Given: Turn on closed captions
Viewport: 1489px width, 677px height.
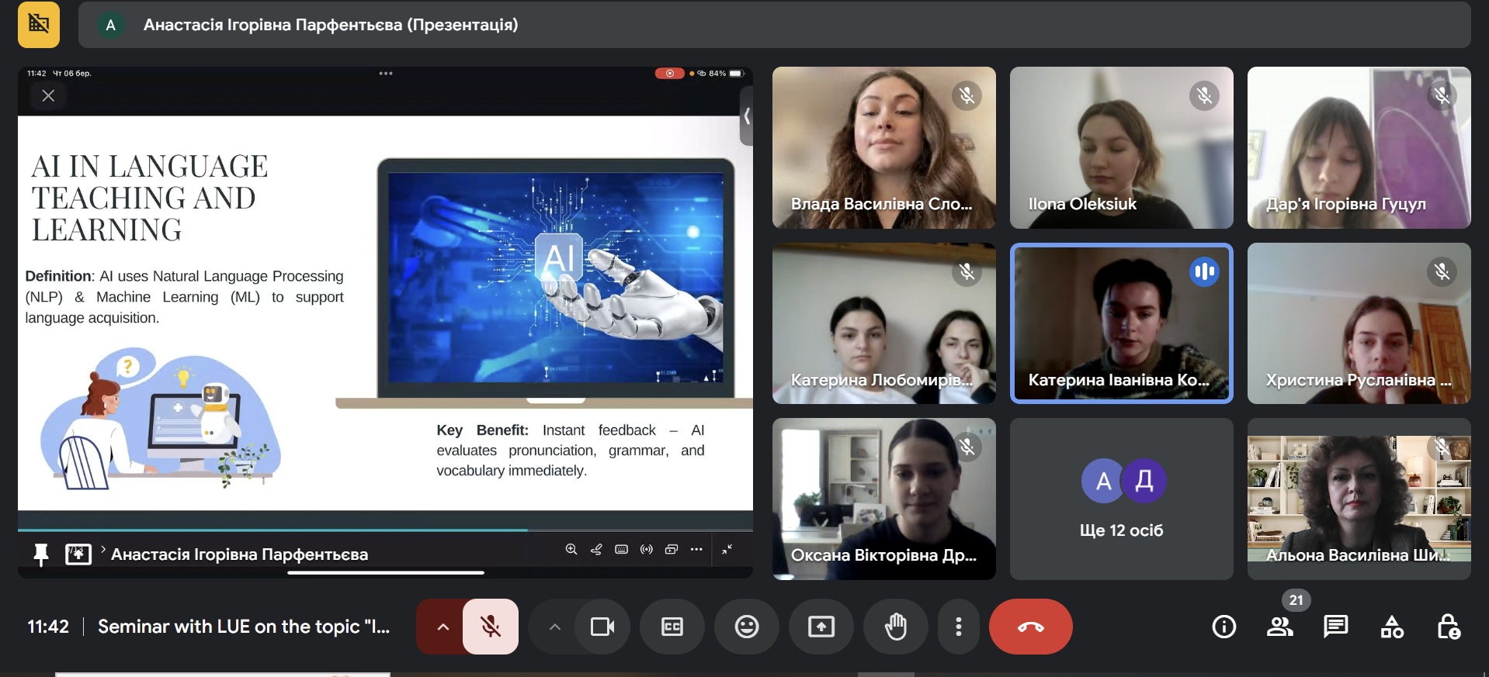Looking at the screenshot, I should pos(672,627).
